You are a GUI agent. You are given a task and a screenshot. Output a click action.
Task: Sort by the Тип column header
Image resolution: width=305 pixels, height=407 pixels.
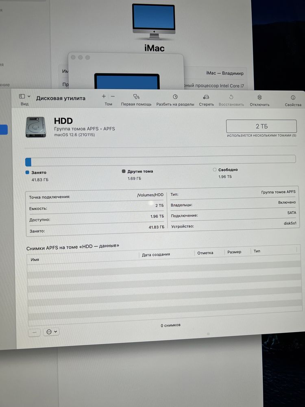257,251
